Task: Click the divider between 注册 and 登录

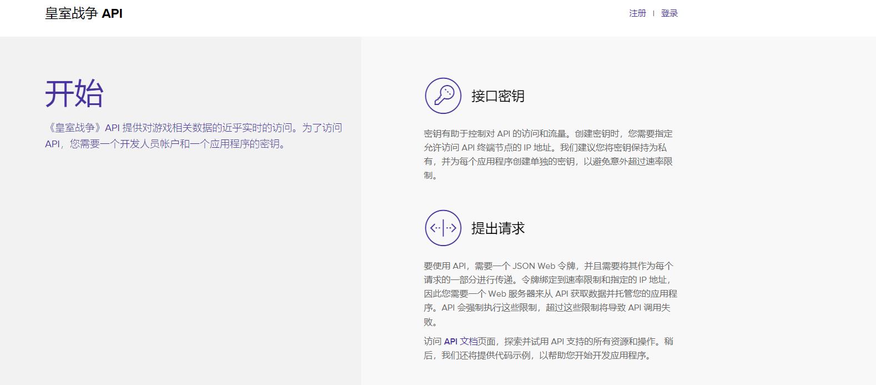Action: [653, 13]
